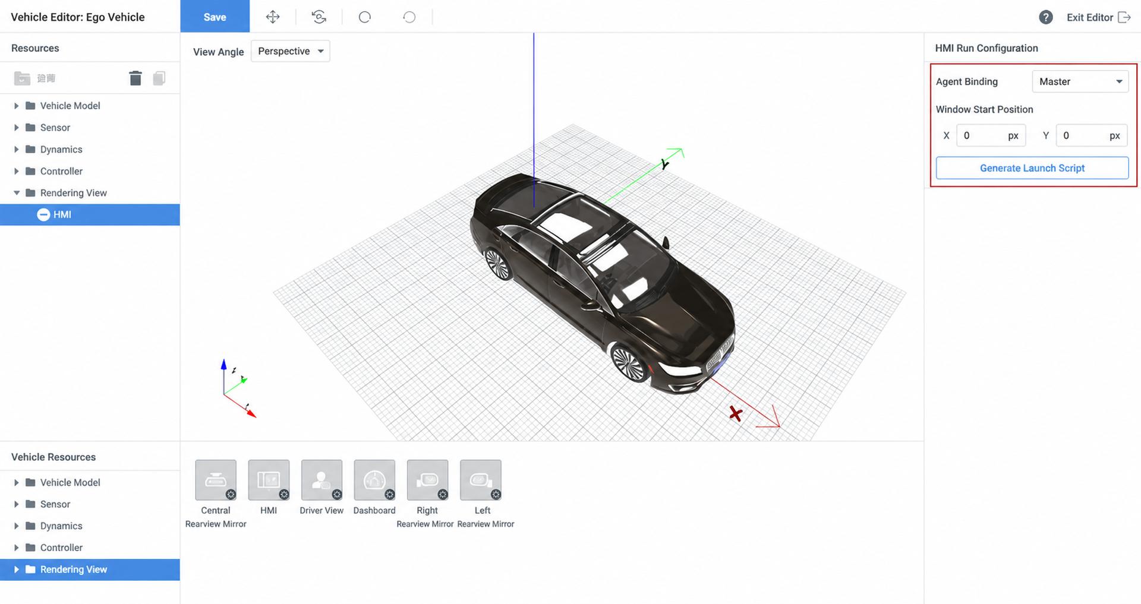
Task: Click the trash delete icon in Resources
Action: tap(135, 78)
